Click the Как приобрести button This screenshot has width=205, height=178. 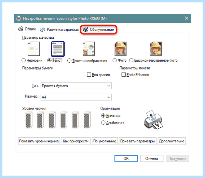coord(76,141)
